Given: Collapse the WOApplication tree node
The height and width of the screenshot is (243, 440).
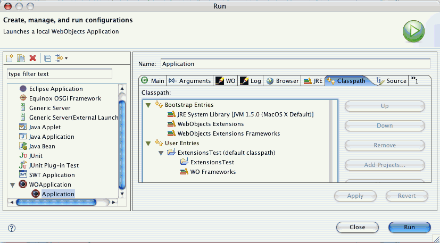Looking at the screenshot, I should (13, 185).
